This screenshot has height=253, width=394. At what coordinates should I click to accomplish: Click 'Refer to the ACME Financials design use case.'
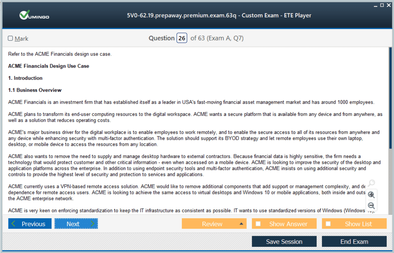tap(60, 54)
